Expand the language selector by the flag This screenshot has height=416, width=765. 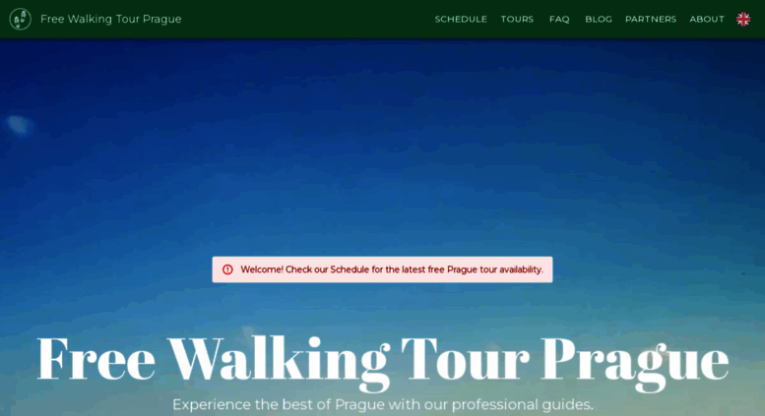[743, 19]
